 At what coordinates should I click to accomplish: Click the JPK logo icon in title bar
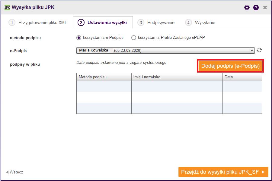pyautogui.click(x=7, y=8)
